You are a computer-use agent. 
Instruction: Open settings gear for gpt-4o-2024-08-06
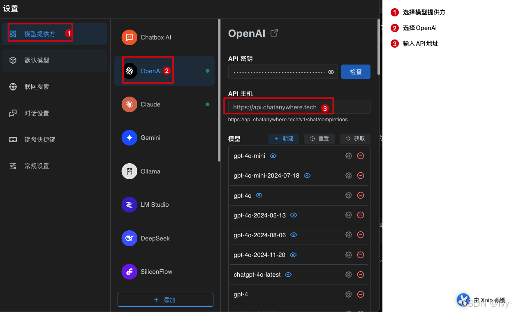[349, 235]
